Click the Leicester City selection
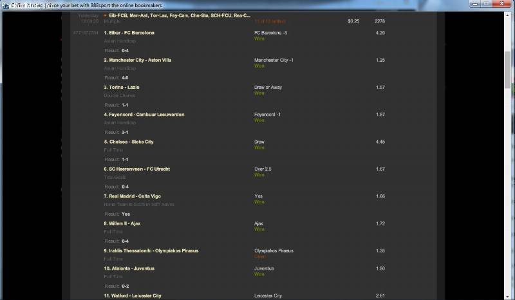Image resolution: width=515 pixels, height=300 pixels. (268, 295)
